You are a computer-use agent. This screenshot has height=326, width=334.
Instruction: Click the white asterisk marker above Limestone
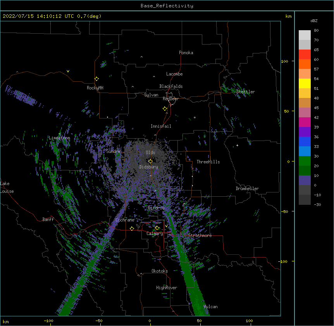(59, 134)
